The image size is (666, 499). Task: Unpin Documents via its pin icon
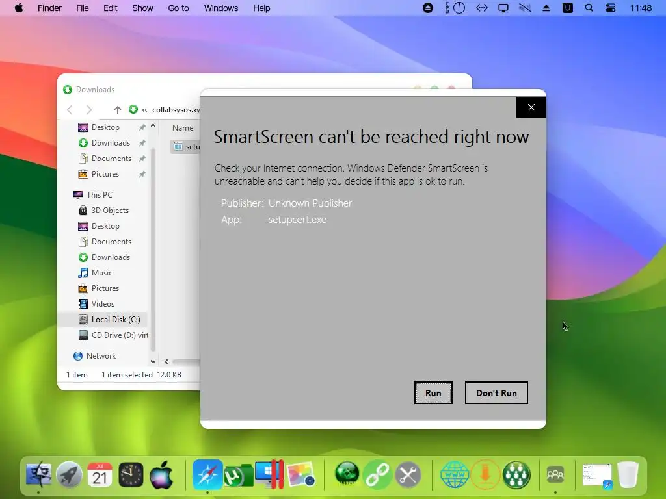coord(142,159)
